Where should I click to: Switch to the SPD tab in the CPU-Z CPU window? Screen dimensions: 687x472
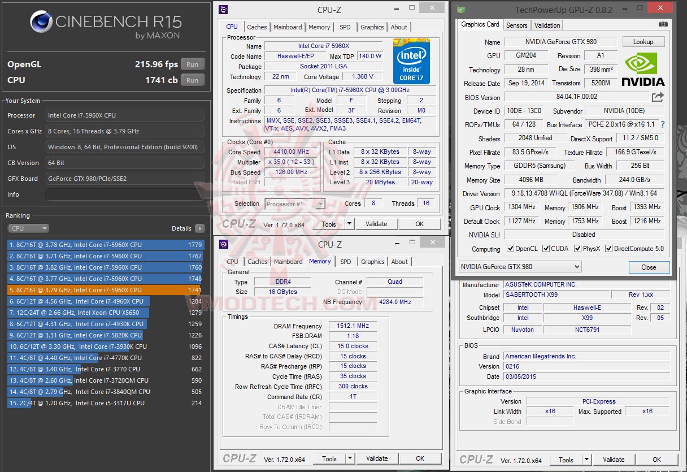click(x=345, y=27)
